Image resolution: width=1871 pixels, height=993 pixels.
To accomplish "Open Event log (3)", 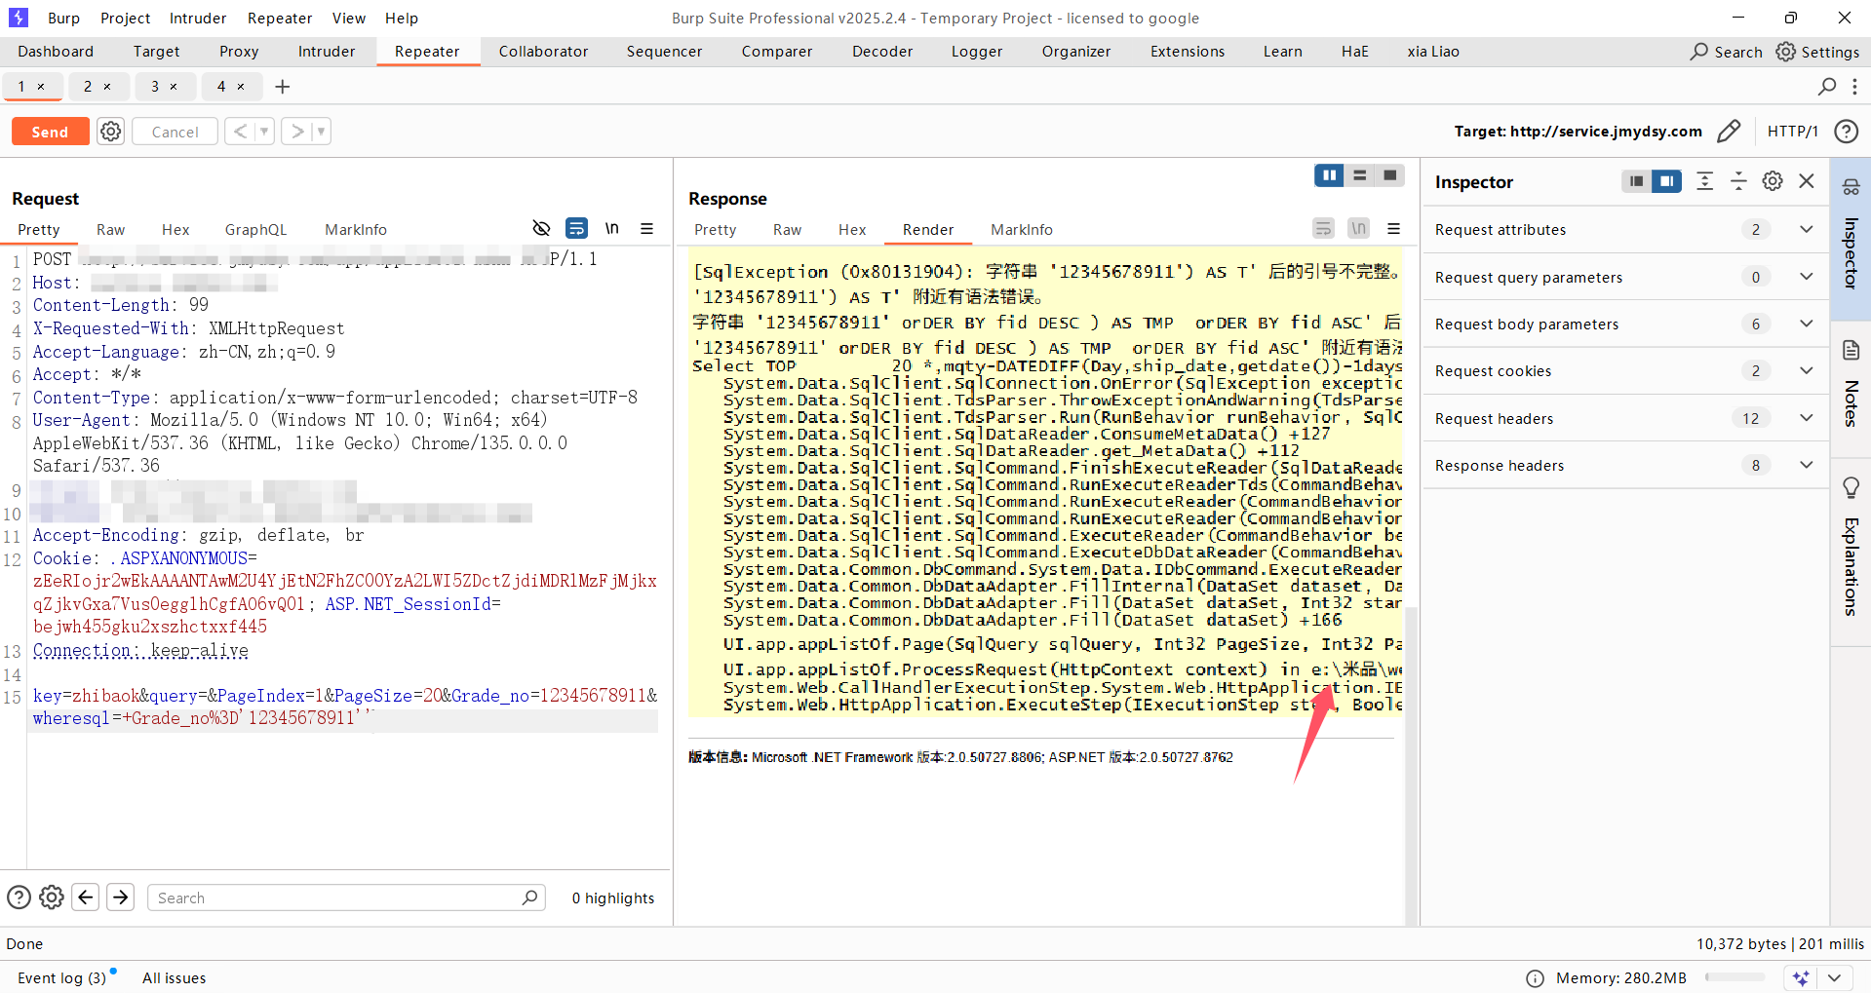I will [61, 977].
